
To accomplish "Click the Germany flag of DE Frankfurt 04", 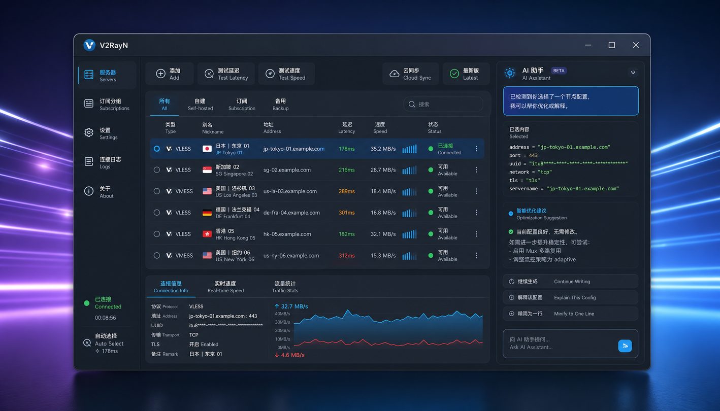I will (207, 213).
